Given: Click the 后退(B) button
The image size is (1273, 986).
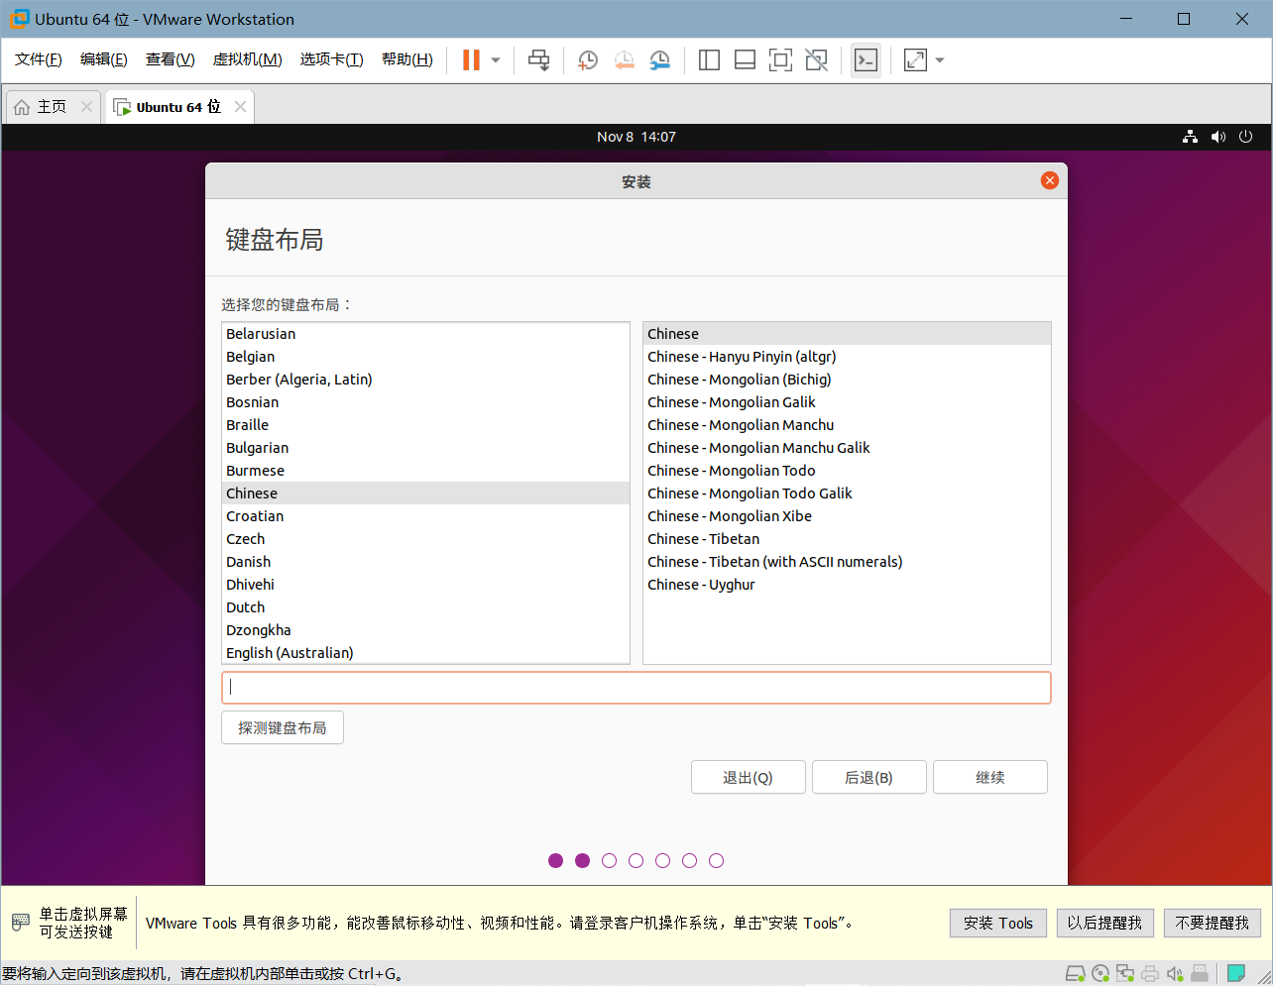Looking at the screenshot, I should (868, 777).
